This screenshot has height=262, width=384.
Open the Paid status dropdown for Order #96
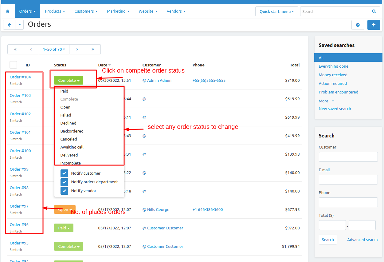pos(64,228)
